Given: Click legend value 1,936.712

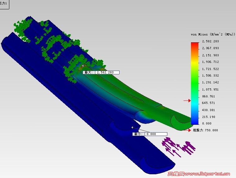Looking at the screenshot, I should pos(211,62).
